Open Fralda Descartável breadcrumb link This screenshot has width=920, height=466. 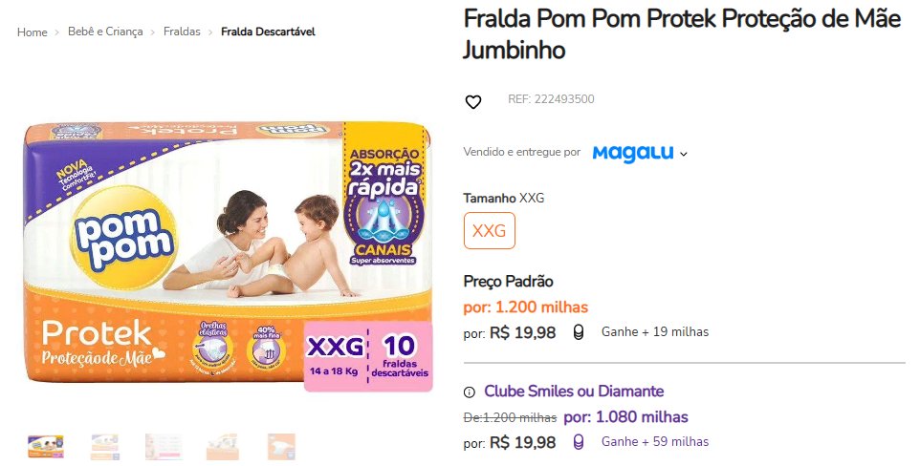pyautogui.click(x=268, y=32)
